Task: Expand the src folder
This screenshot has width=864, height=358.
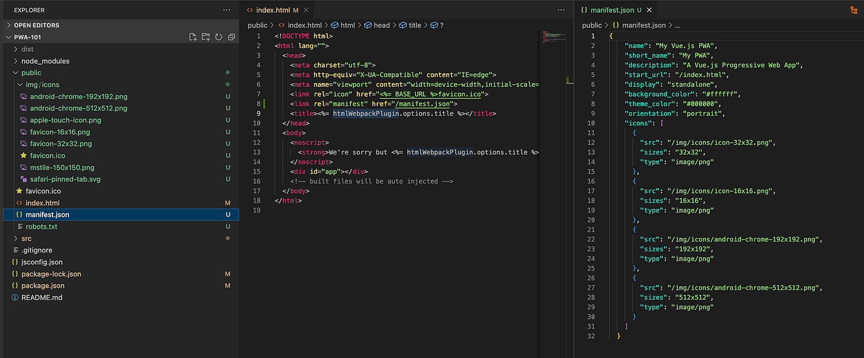Action: click(x=26, y=238)
